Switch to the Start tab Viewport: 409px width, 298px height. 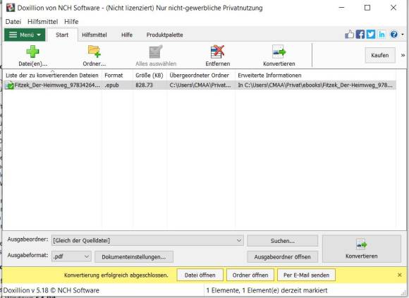tap(62, 35)
